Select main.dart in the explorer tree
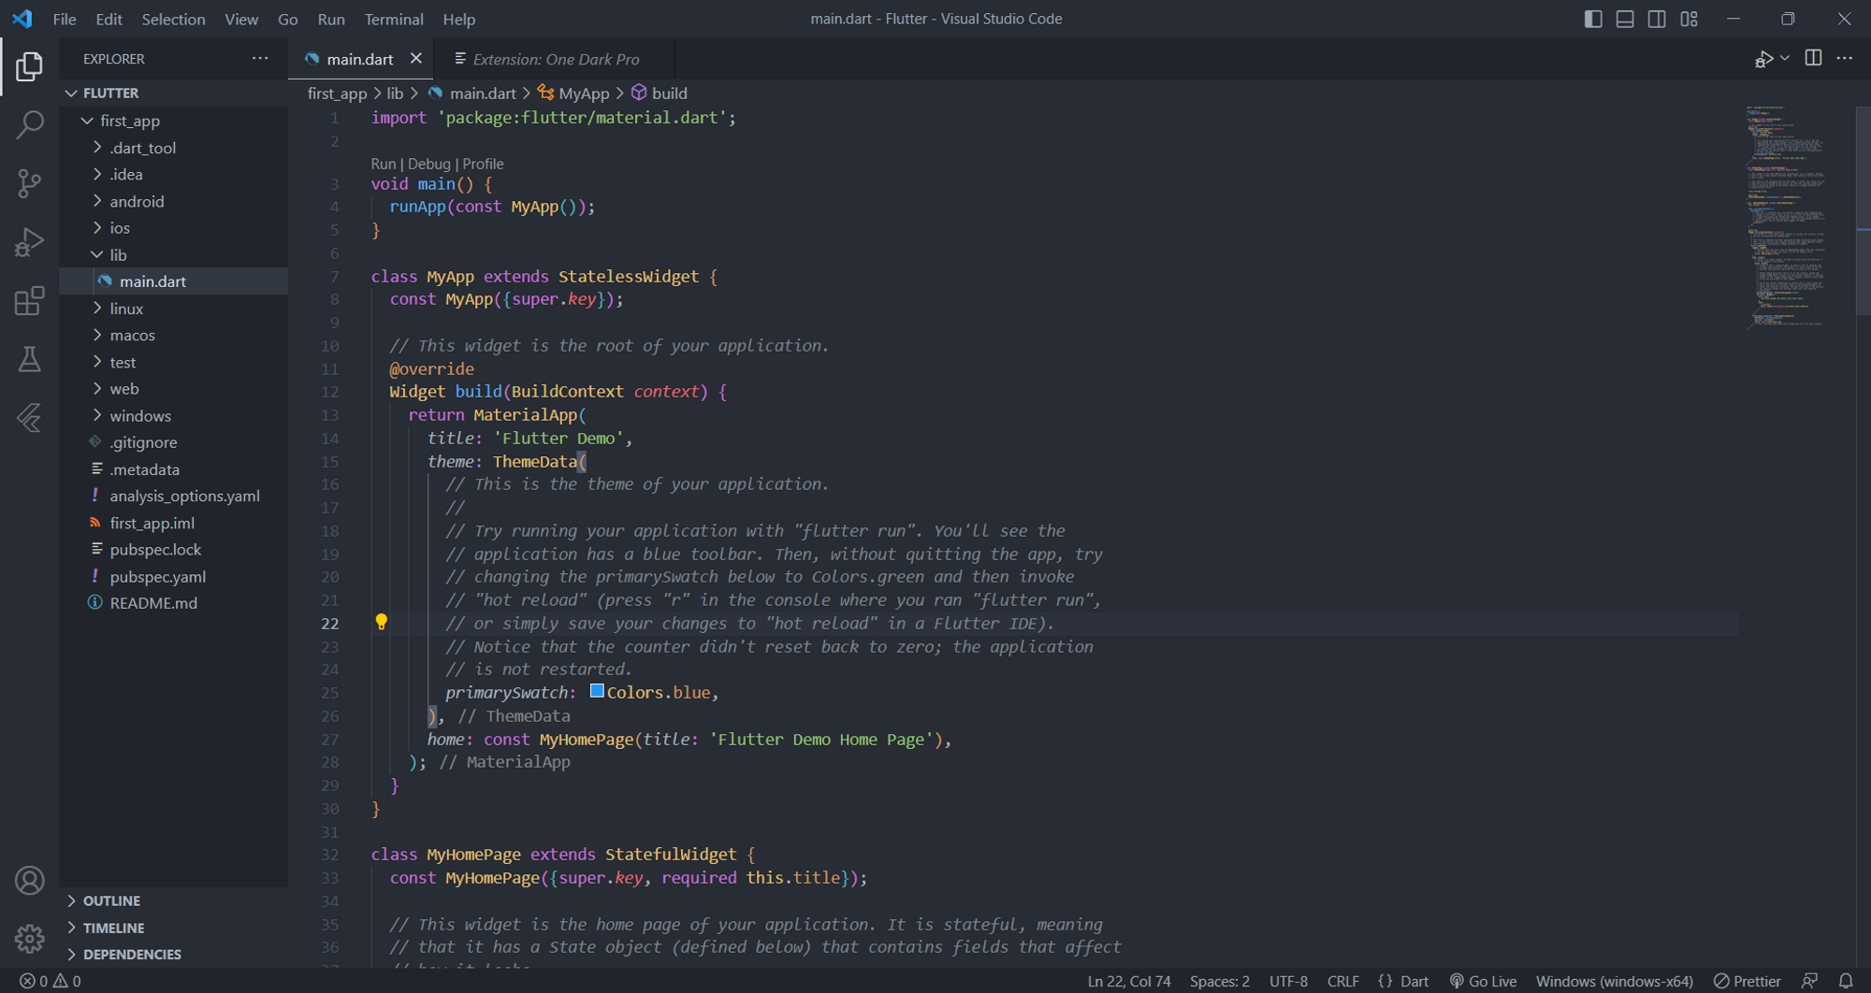This screenshot has height=993, width=1871. click(x=174, y=281)
